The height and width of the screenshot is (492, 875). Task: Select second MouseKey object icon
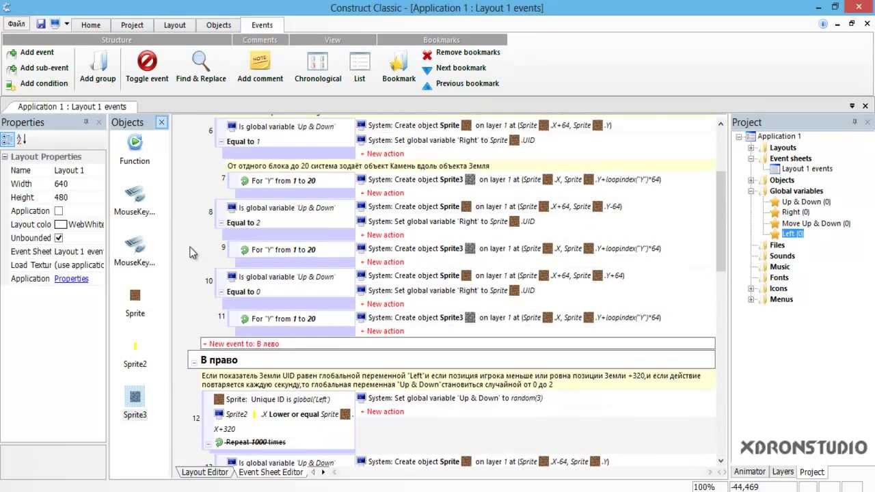pos(135,244)
